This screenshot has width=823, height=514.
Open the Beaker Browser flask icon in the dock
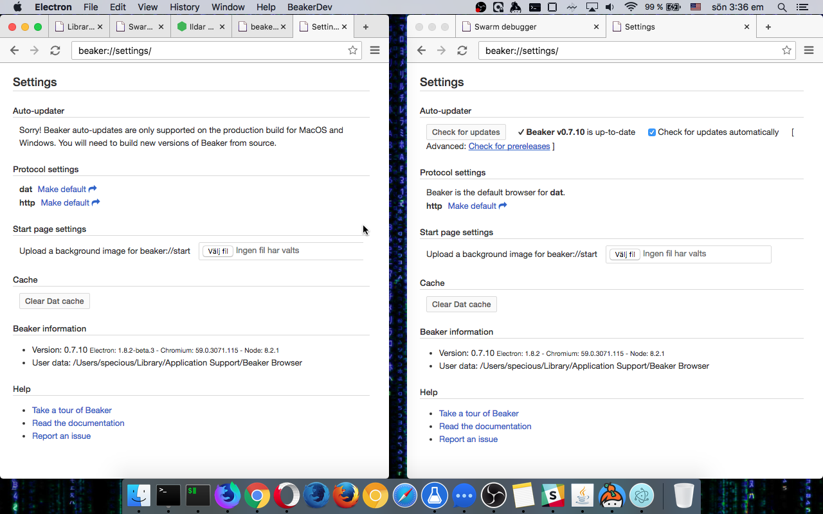[434, 495]
